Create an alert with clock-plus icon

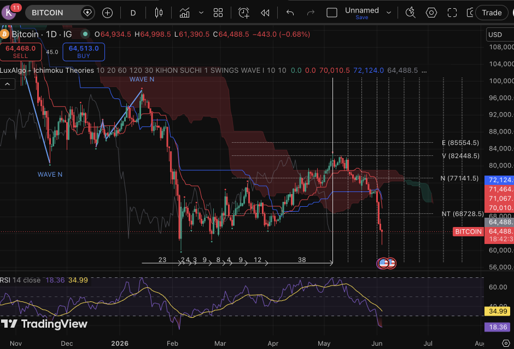(x=243, y=13)
